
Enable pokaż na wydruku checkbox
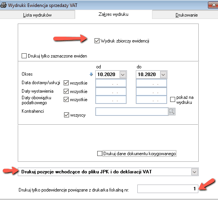coord(172,100)
